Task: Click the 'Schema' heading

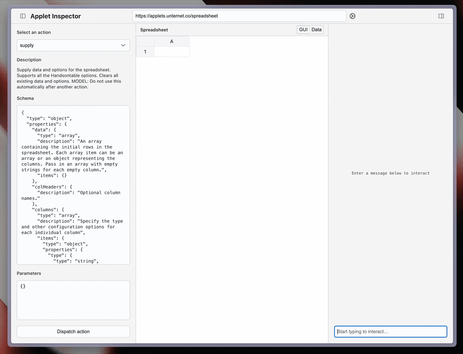Action: 25,98
